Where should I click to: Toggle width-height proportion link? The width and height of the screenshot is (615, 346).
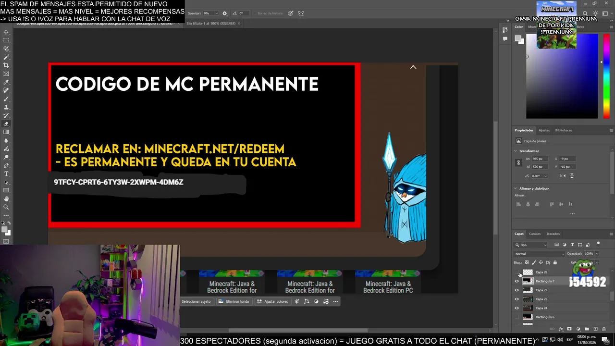pyautogui.click(x=518, y=163)
